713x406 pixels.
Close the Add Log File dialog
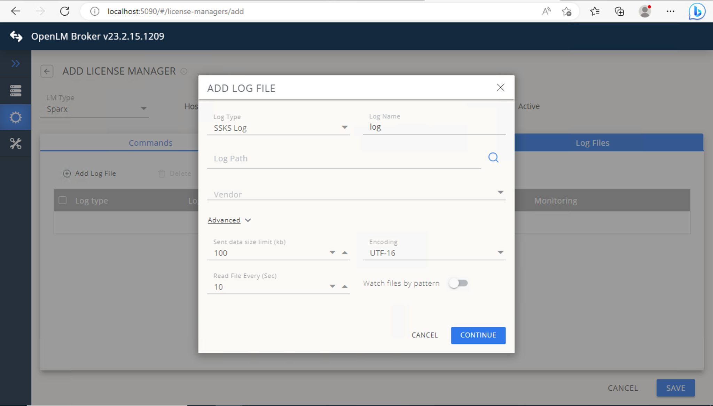pyautogui.click(x=500, y=87)
